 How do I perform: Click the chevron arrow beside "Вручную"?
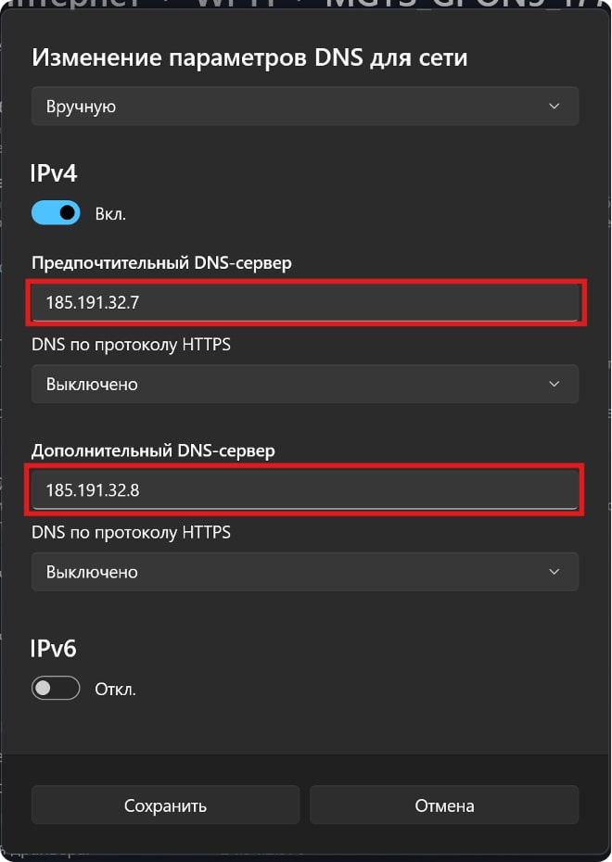pos(554,107)
